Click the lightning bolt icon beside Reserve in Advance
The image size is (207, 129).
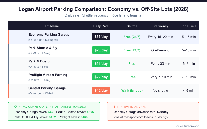pos(114,107)
